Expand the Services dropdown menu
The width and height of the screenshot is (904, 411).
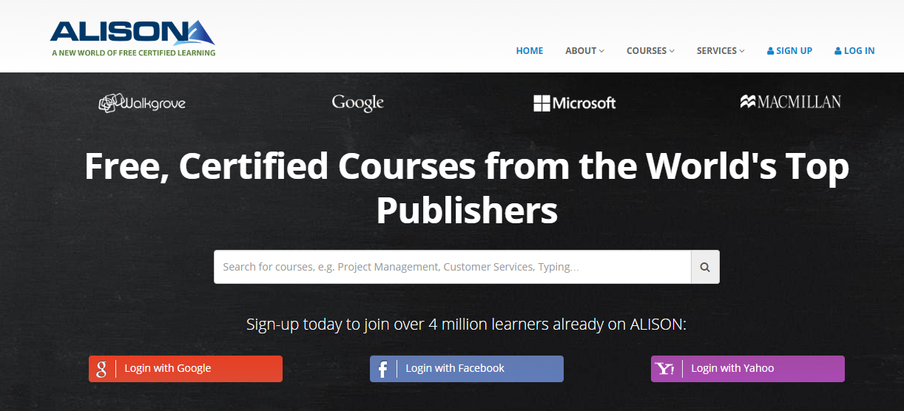(x=721, y=51)
